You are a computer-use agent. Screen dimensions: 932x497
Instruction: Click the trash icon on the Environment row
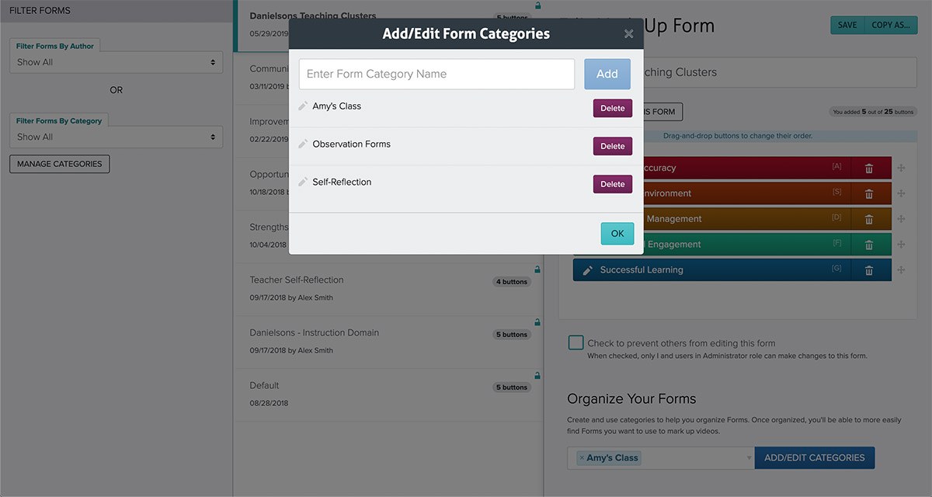click(x=869, y=193)
